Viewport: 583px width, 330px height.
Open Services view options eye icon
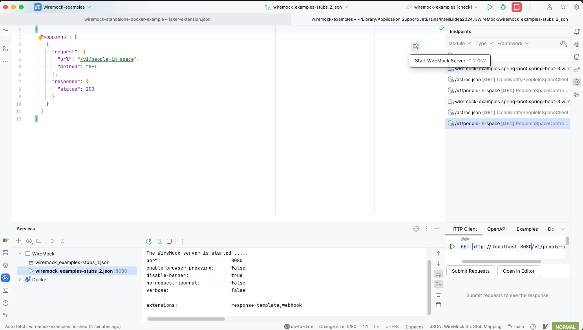[x=29, y=241]
